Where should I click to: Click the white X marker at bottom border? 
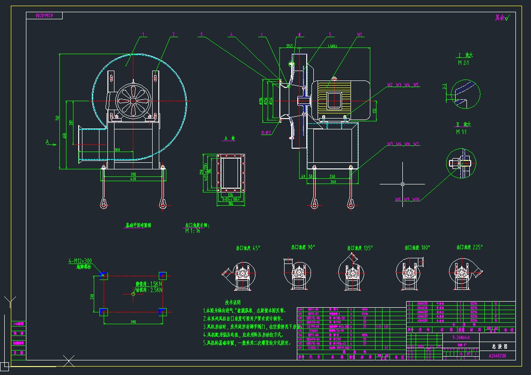click(x=69, y=361)
